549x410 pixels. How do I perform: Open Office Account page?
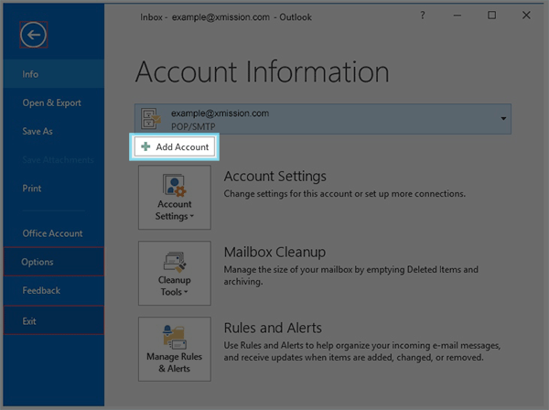click(54, 233)
